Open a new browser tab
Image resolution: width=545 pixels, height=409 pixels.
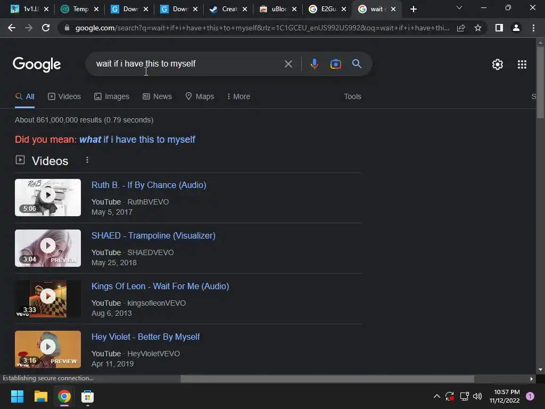coord(413,9)
